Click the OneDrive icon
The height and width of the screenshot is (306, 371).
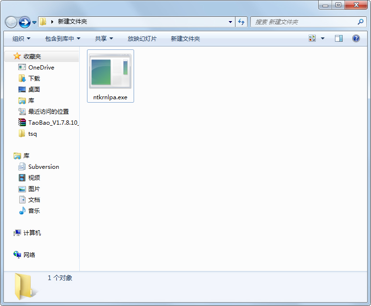pos(22,67)
